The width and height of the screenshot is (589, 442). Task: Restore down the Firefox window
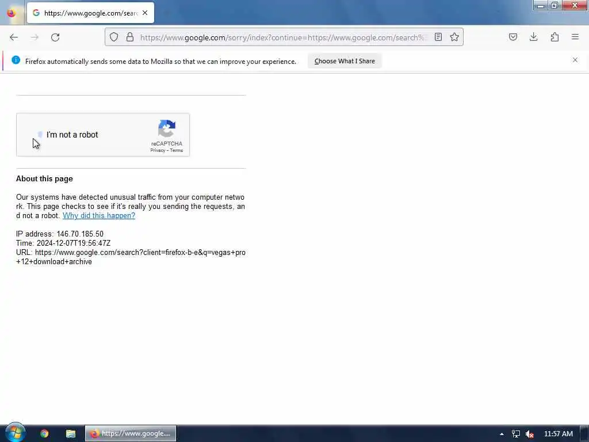[x=554, y=5]
